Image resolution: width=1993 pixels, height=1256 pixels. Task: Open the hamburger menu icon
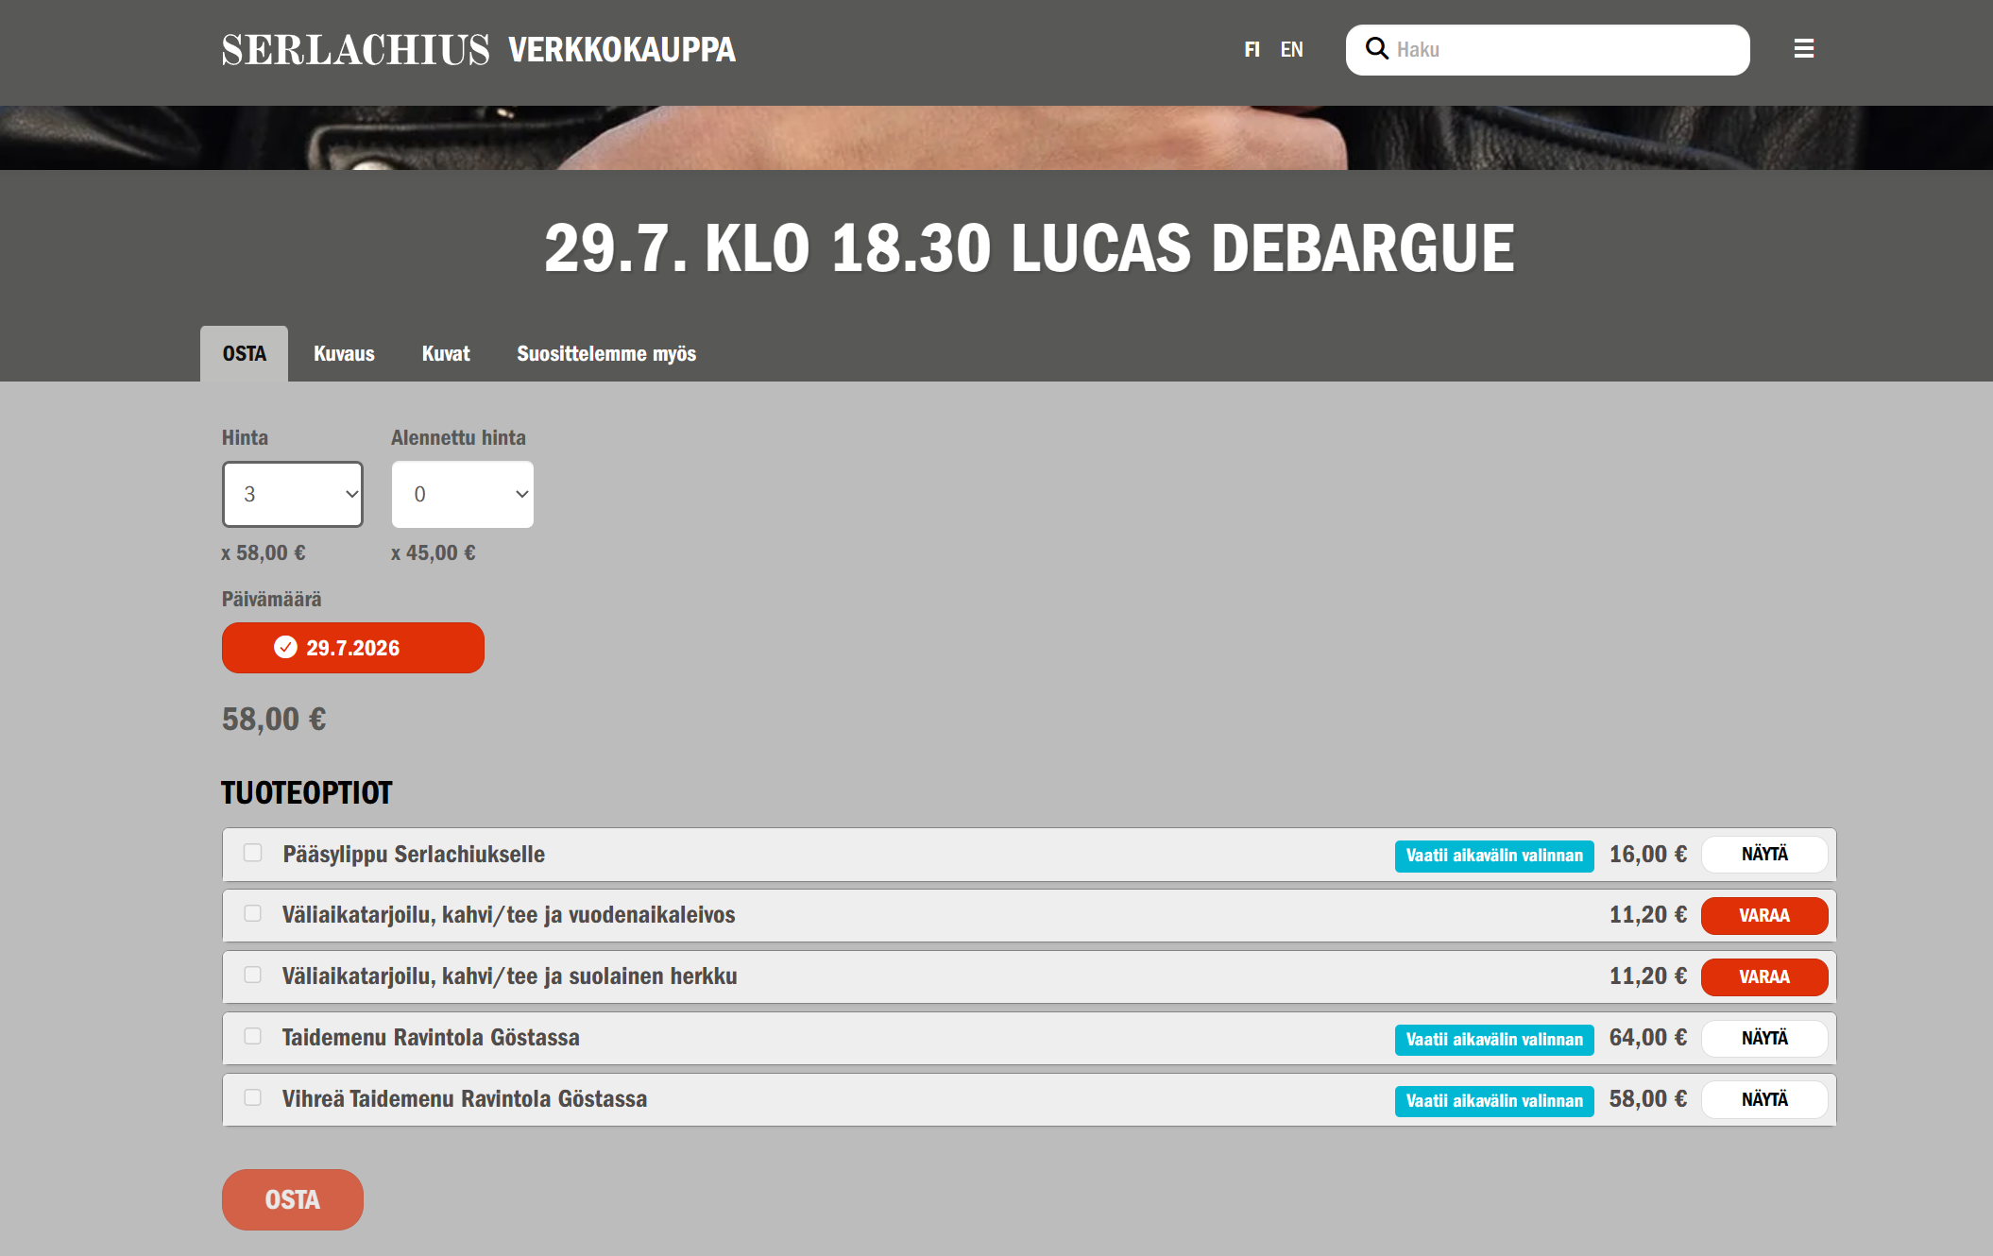(1803, 49)
